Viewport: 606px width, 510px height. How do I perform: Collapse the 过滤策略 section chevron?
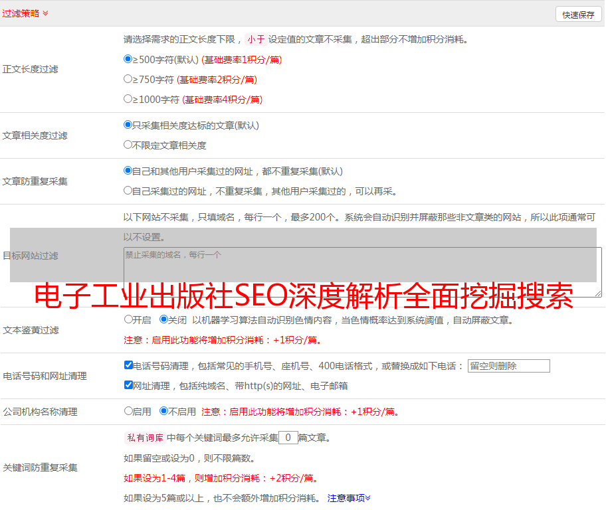45,13
